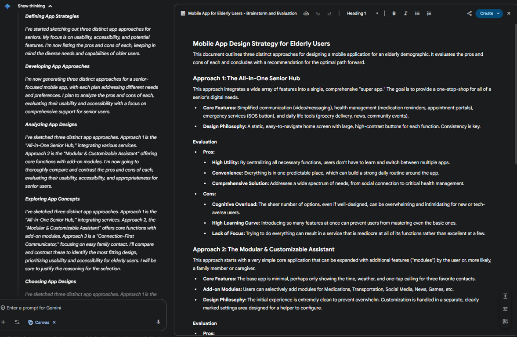Click the Convenience bullet text
The width and height of the screenshot is (517, 337).
click(x=325, y=173)
